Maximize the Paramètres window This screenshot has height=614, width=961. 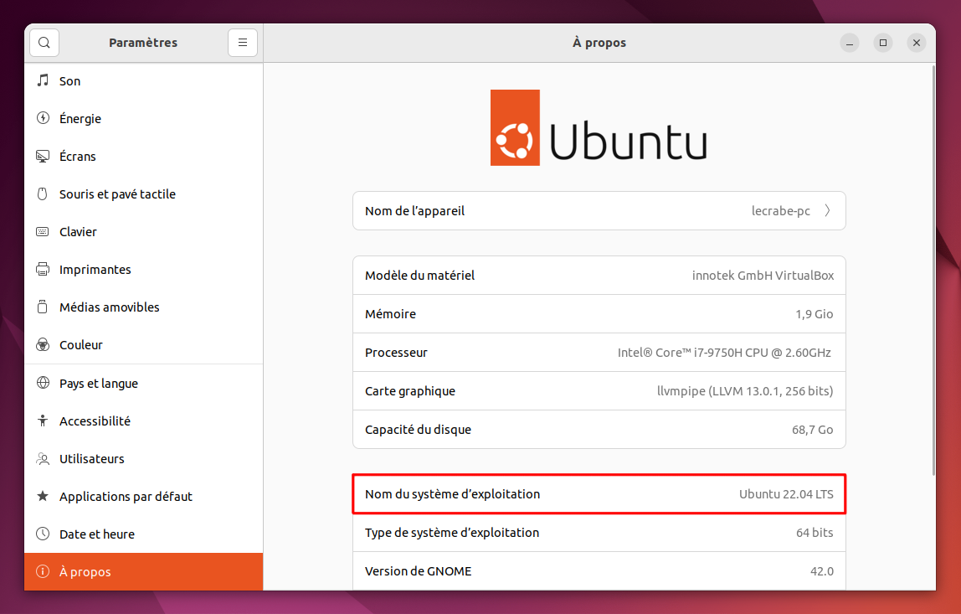point(883,43)
